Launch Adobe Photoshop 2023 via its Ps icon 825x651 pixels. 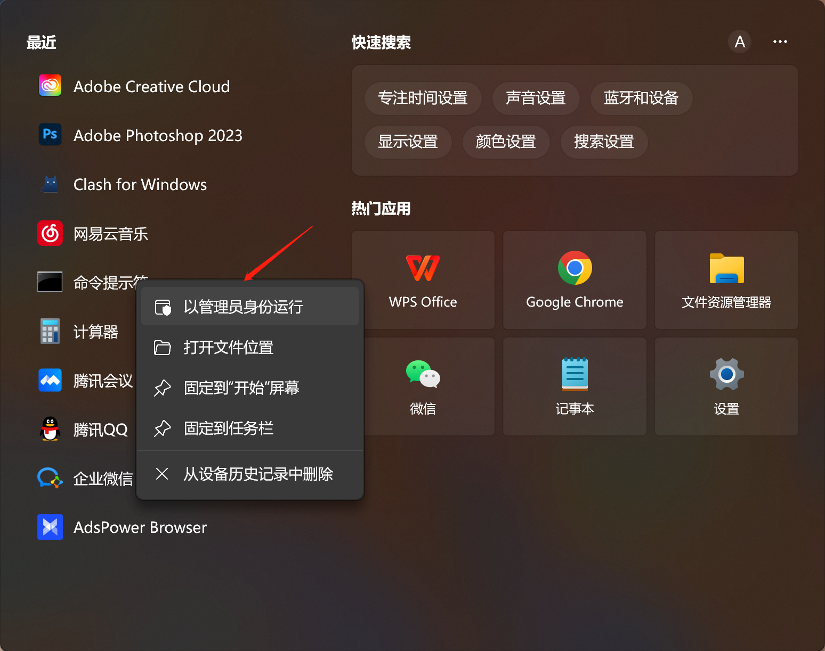coord(50,134)
